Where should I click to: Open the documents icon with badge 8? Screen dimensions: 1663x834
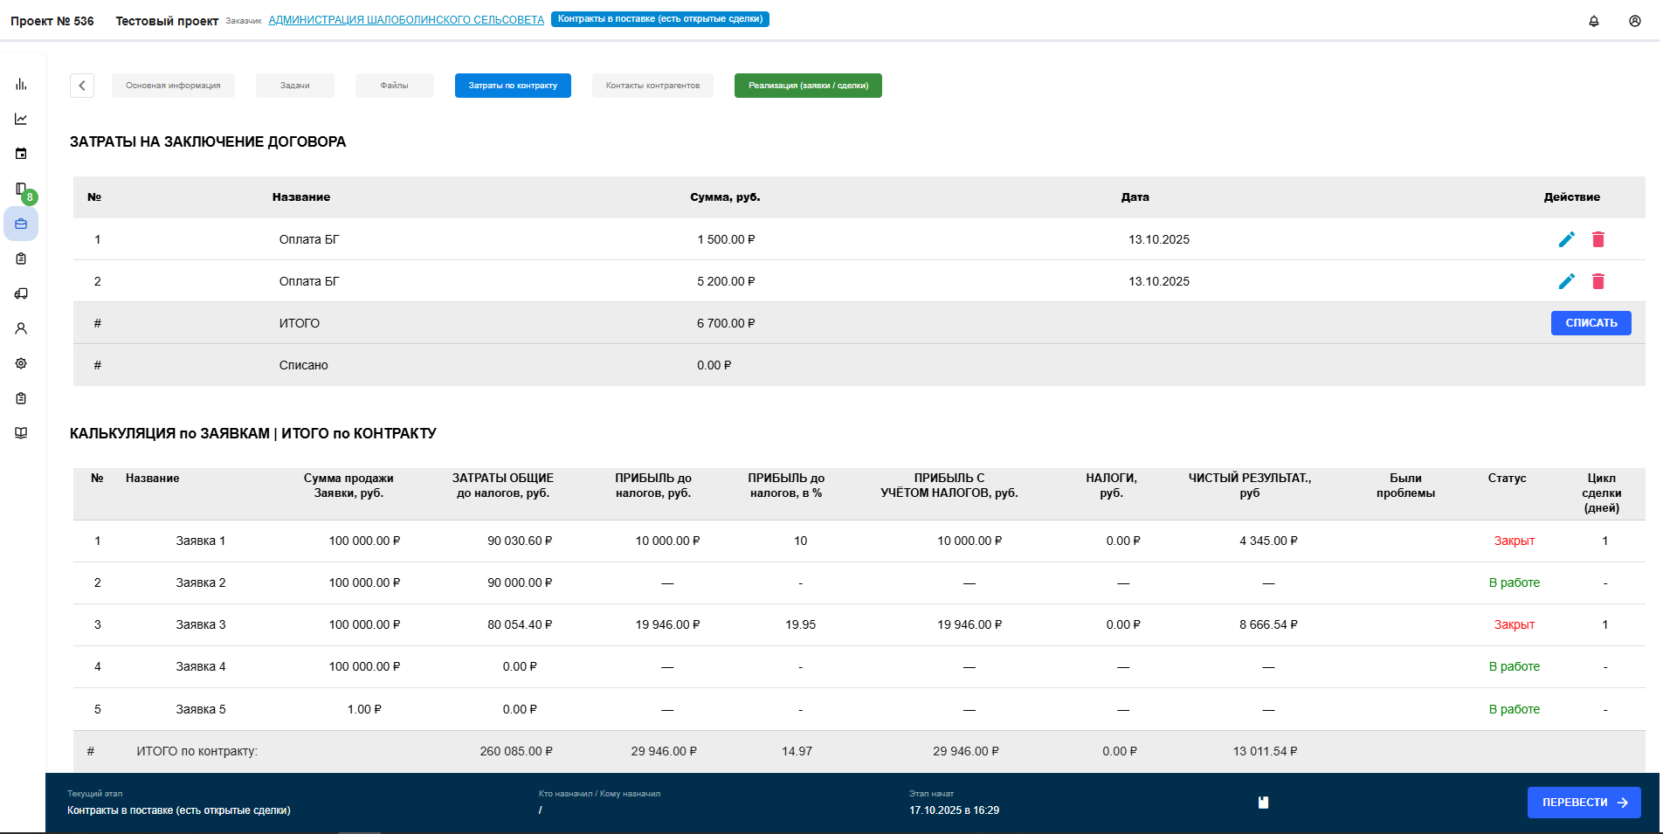[x=21, y=189]
